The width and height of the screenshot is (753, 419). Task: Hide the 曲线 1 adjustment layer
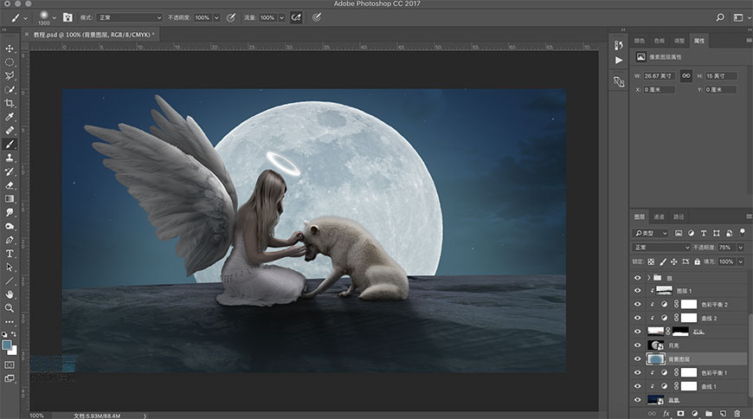pos(637,386)
